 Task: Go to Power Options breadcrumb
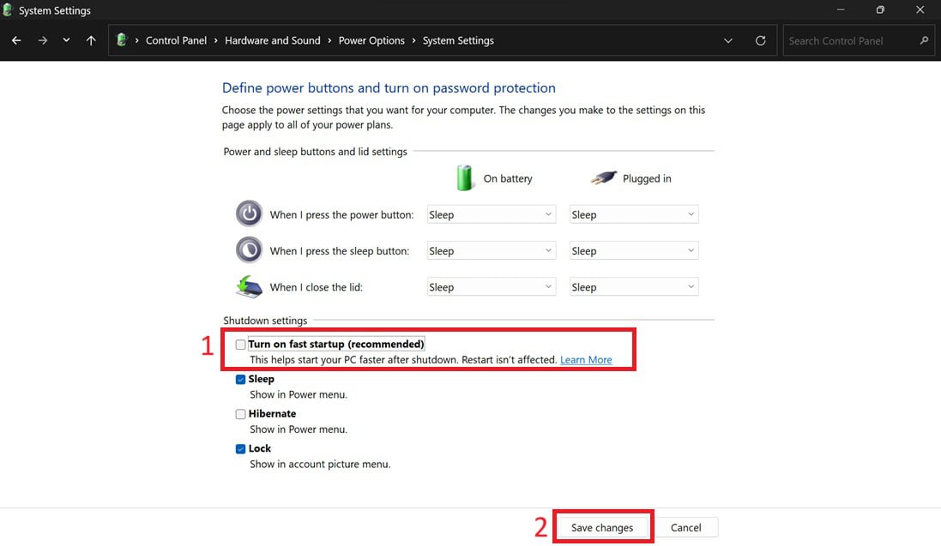pos(371,40)
